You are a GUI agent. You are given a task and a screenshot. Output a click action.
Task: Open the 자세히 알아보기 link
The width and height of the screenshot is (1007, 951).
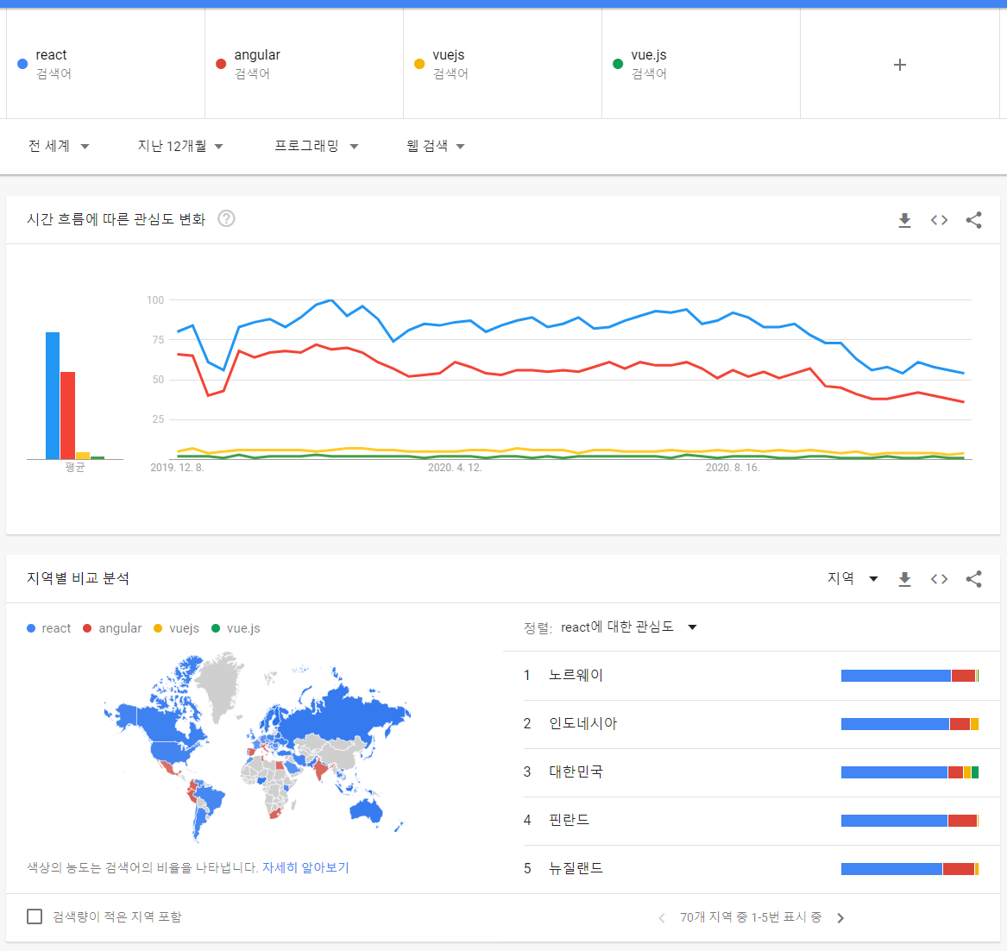(x=305, y=867)
